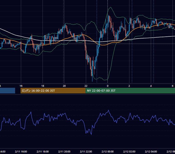This screenshot has width=175, height=154.
Task: Click the 4 hour label on price chart axis
Action: [151, 86]
